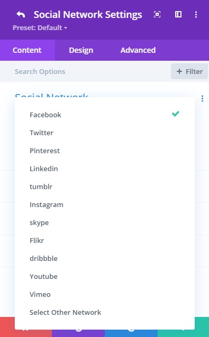This screenshot has width=209, height=337.
Task: Expand the Preset: Default dropdown
Action: pos(40,27)
